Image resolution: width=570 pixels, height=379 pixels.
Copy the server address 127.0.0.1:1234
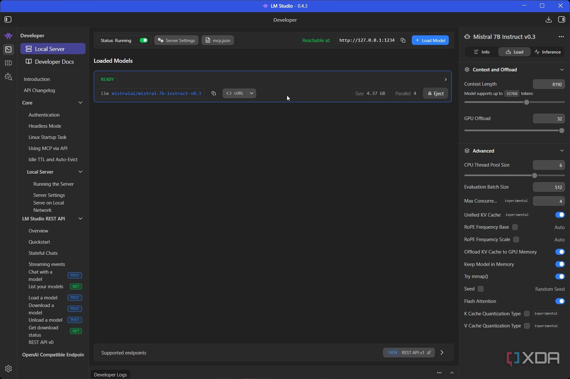coord(403,40)
